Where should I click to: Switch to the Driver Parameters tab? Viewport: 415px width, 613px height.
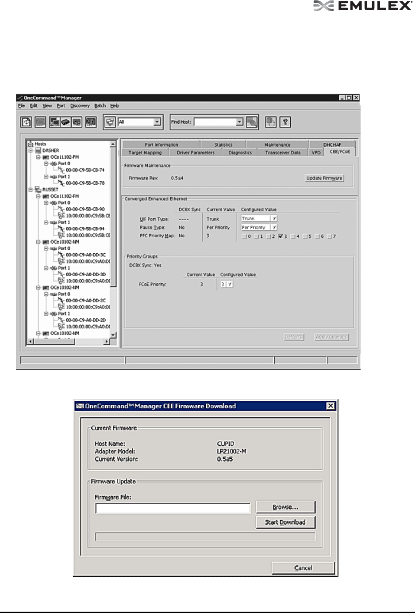click(x=196, y=152)
